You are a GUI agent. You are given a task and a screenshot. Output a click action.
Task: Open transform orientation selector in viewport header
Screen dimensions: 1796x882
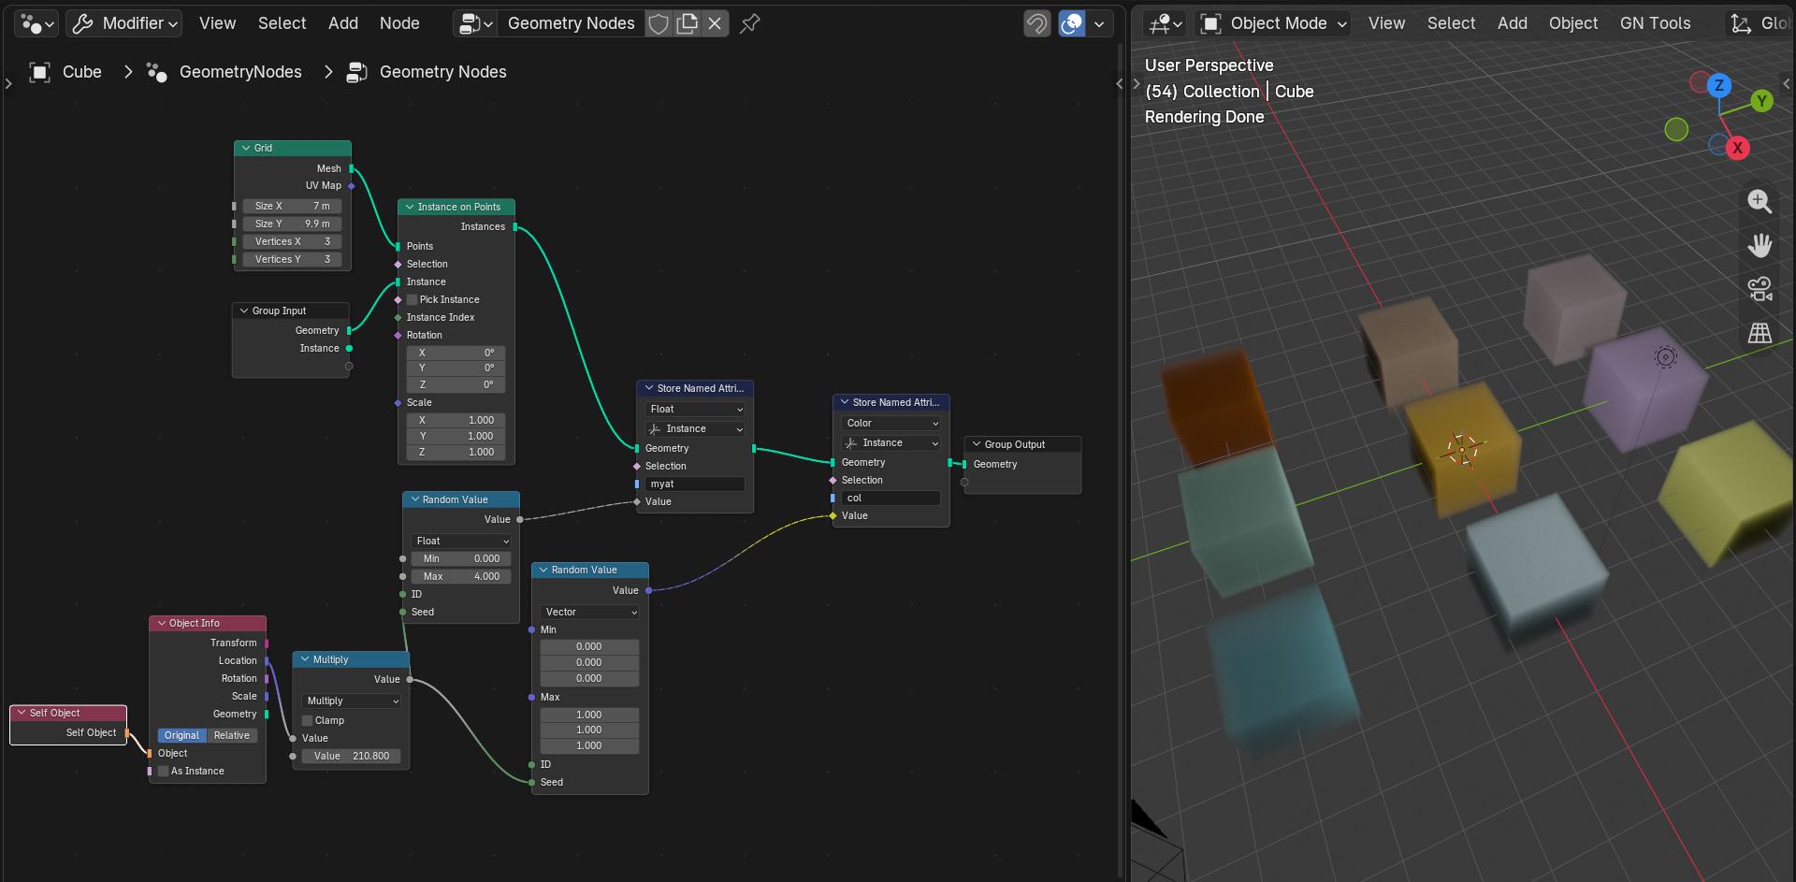point(1759,23)
